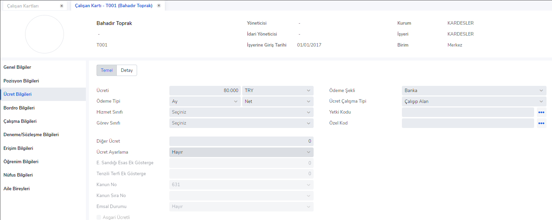Open Aile Bireyleri in sidebar
This screenshot has height=220, width=552.
pyautogui.click(x=16, y=189)
